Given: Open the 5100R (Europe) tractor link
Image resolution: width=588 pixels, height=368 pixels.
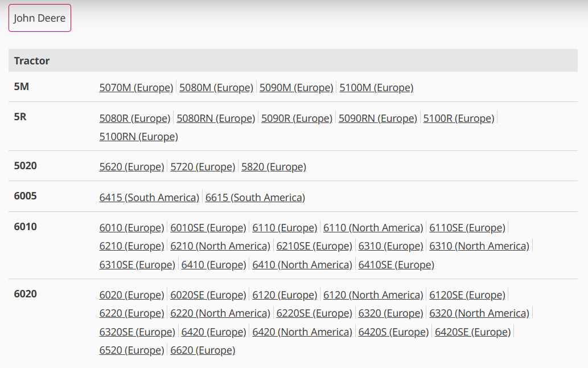Looking at the screenshot, I should click(x=458, y=118).
